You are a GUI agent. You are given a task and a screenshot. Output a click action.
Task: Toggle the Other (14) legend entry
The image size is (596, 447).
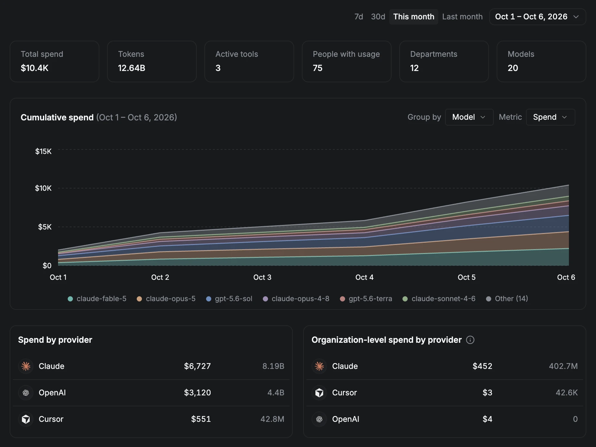[x=507, y=299]
